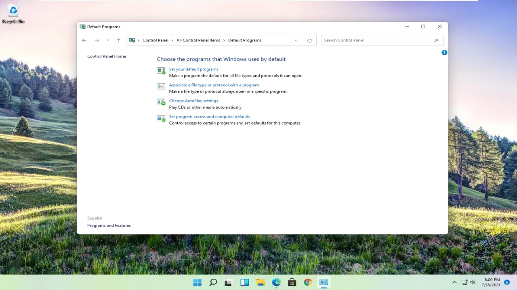Click the Default Programs breadcrumb
The width and height of the screenshot is (517, 290).
[245, 40]
